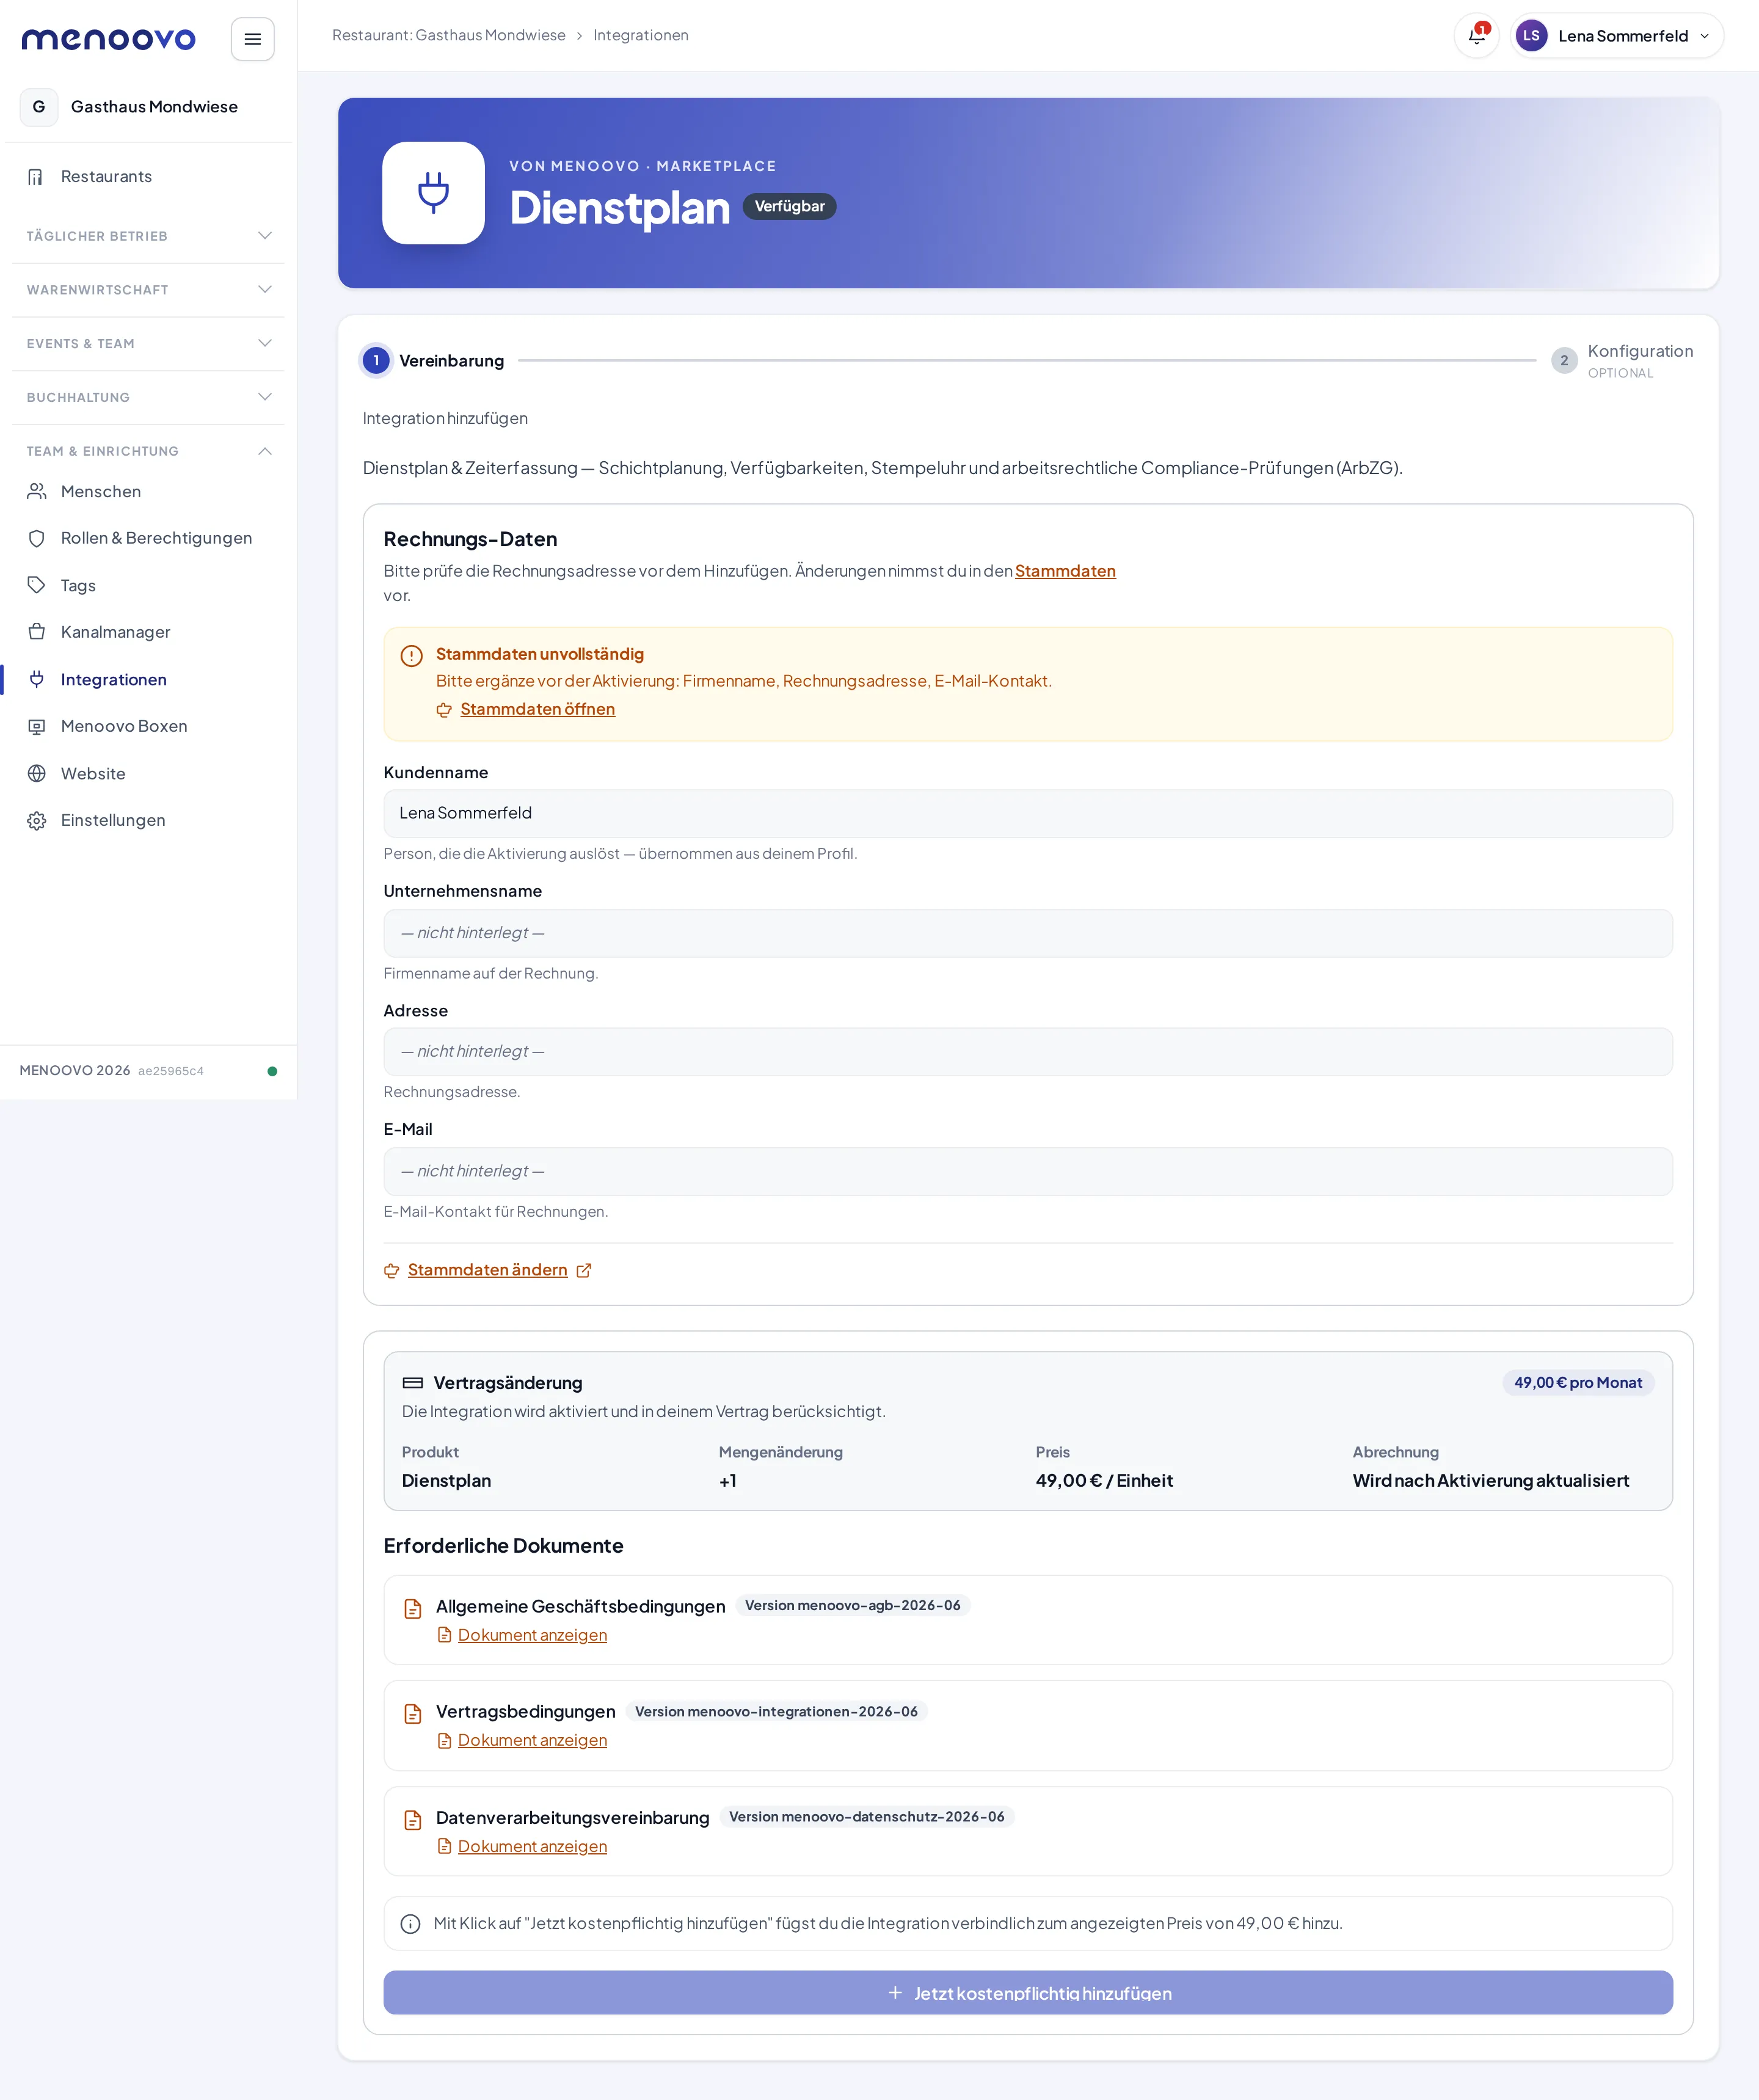The height and width of the screenshot is (2100, 1759).
Task: Click the Restaurants building icon
Action: [36, 177]
